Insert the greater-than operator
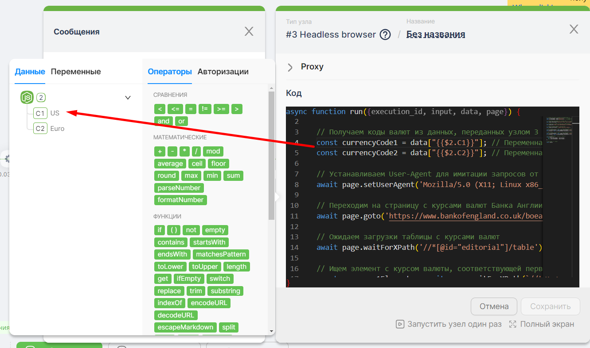This screenshot has width=590, height=348. tap(237, 109)
